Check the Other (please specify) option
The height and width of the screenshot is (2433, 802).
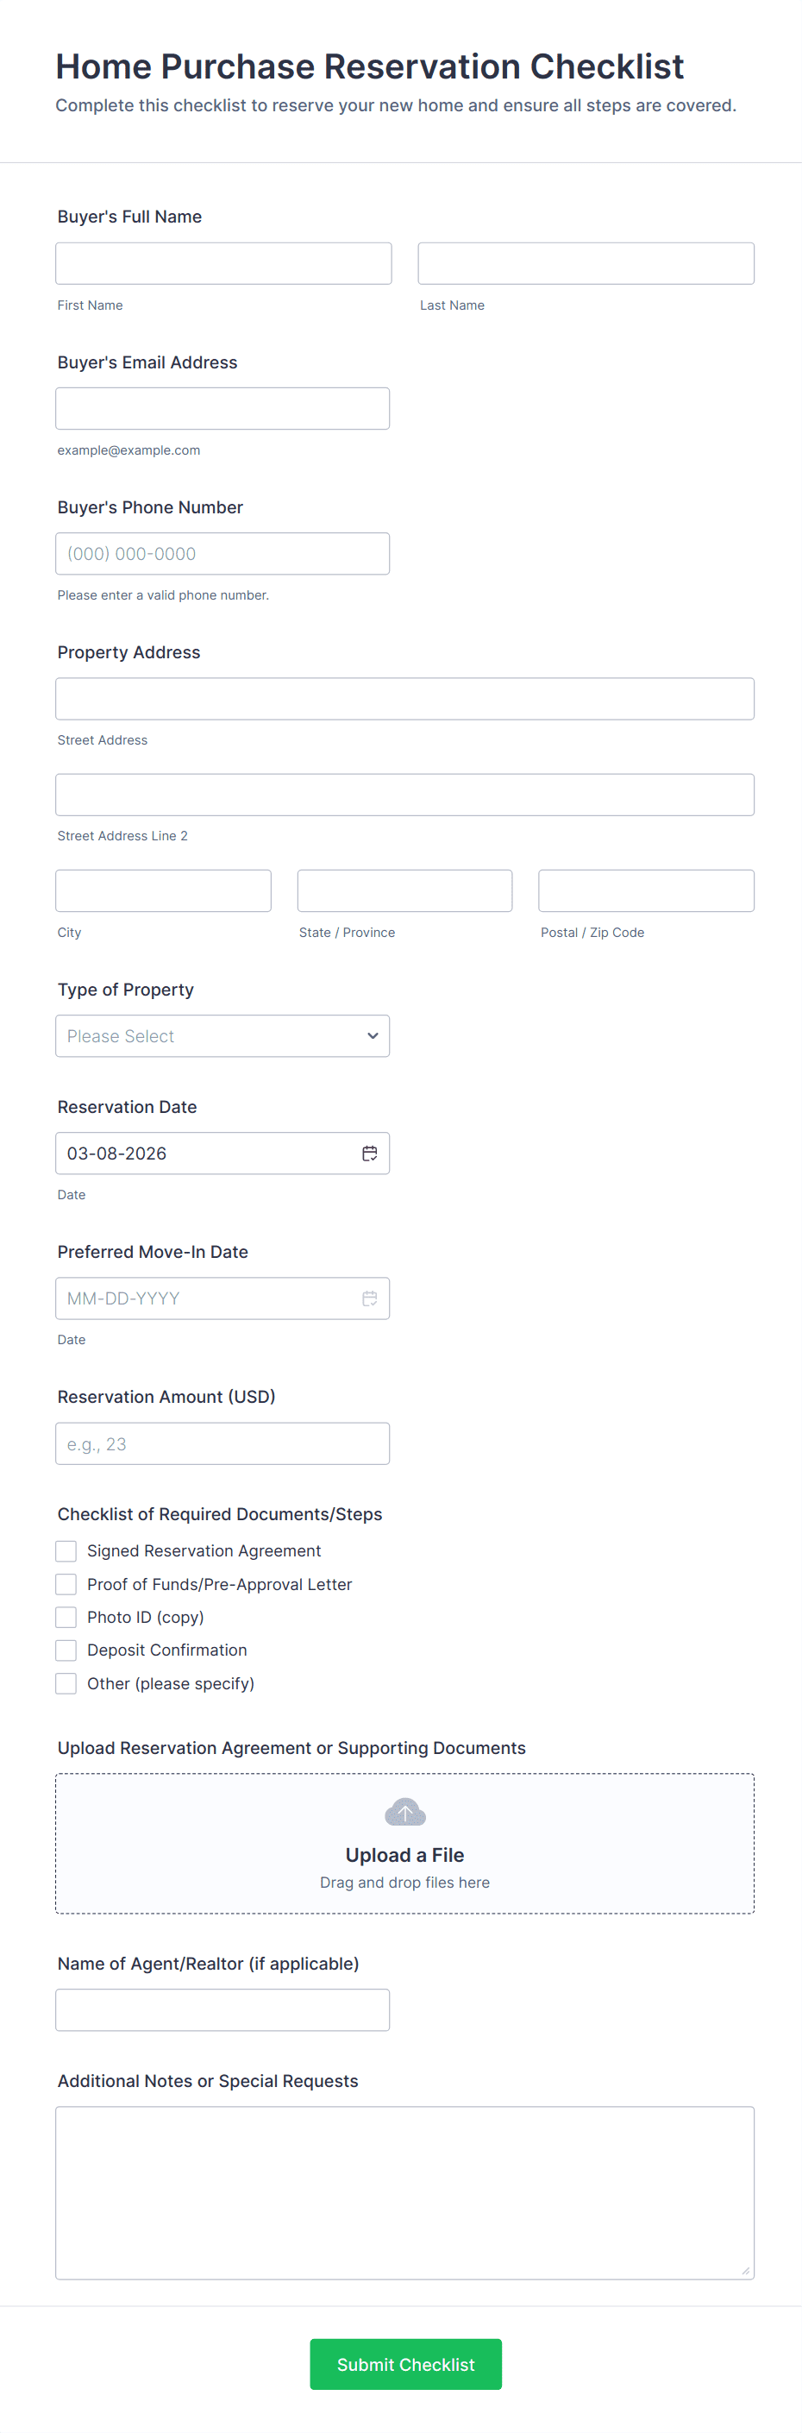click(66, 1683)
